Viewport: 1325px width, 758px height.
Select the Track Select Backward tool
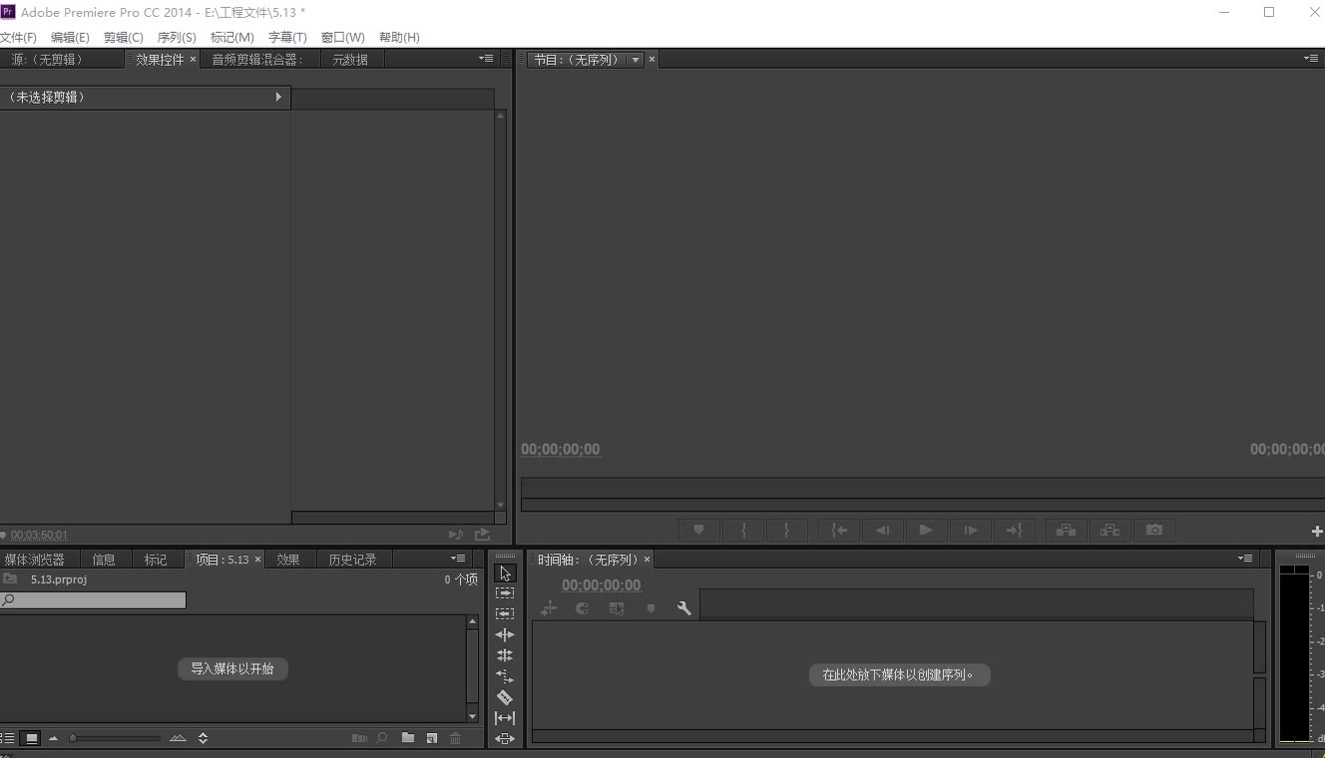coord(505,613)
